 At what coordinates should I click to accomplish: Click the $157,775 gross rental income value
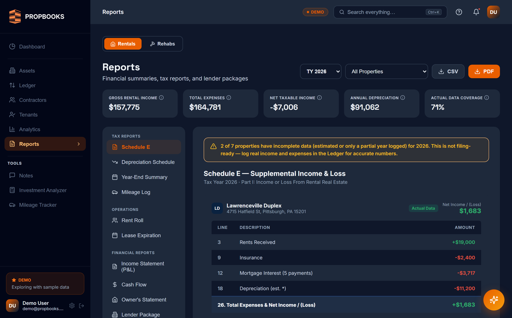point(124,107)
